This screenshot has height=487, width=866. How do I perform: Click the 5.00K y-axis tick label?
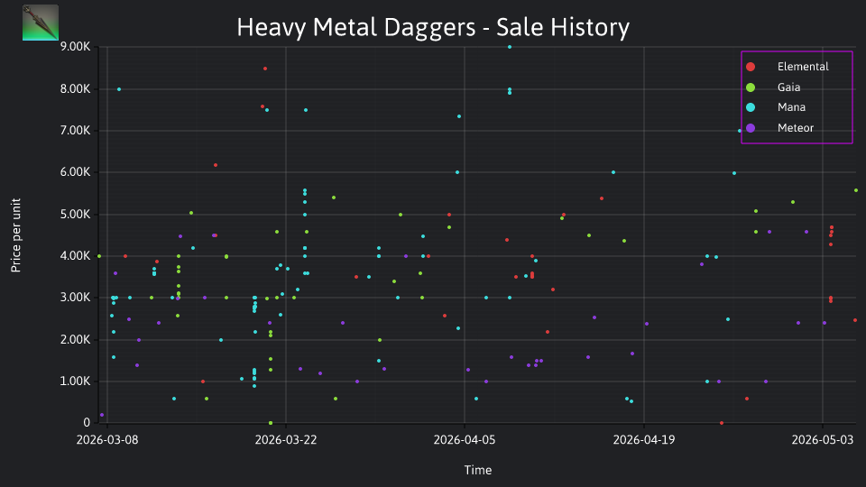click(x=75, y=215)
